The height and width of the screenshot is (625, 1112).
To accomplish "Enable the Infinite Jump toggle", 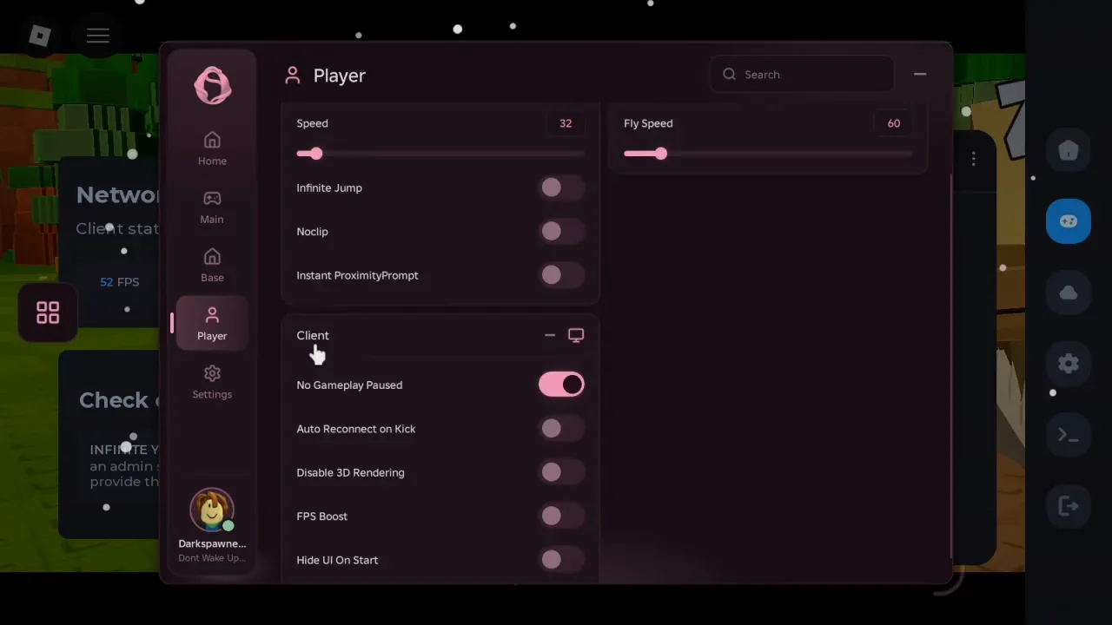I will coord(561,187).
